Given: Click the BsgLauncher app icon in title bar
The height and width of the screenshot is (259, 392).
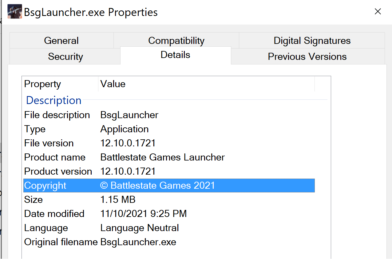Looking at the screenshot, I should click(x=15, y=12).
